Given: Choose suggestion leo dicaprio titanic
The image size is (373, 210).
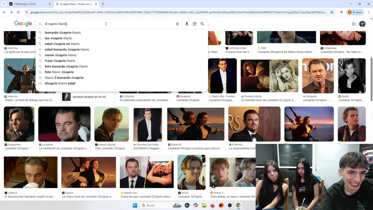Looking at the screenshot, I should point(59,38).
